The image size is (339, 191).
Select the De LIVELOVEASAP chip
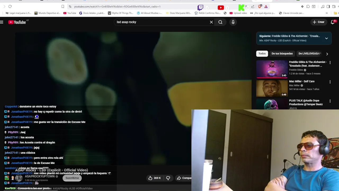[x=310, y=54]
